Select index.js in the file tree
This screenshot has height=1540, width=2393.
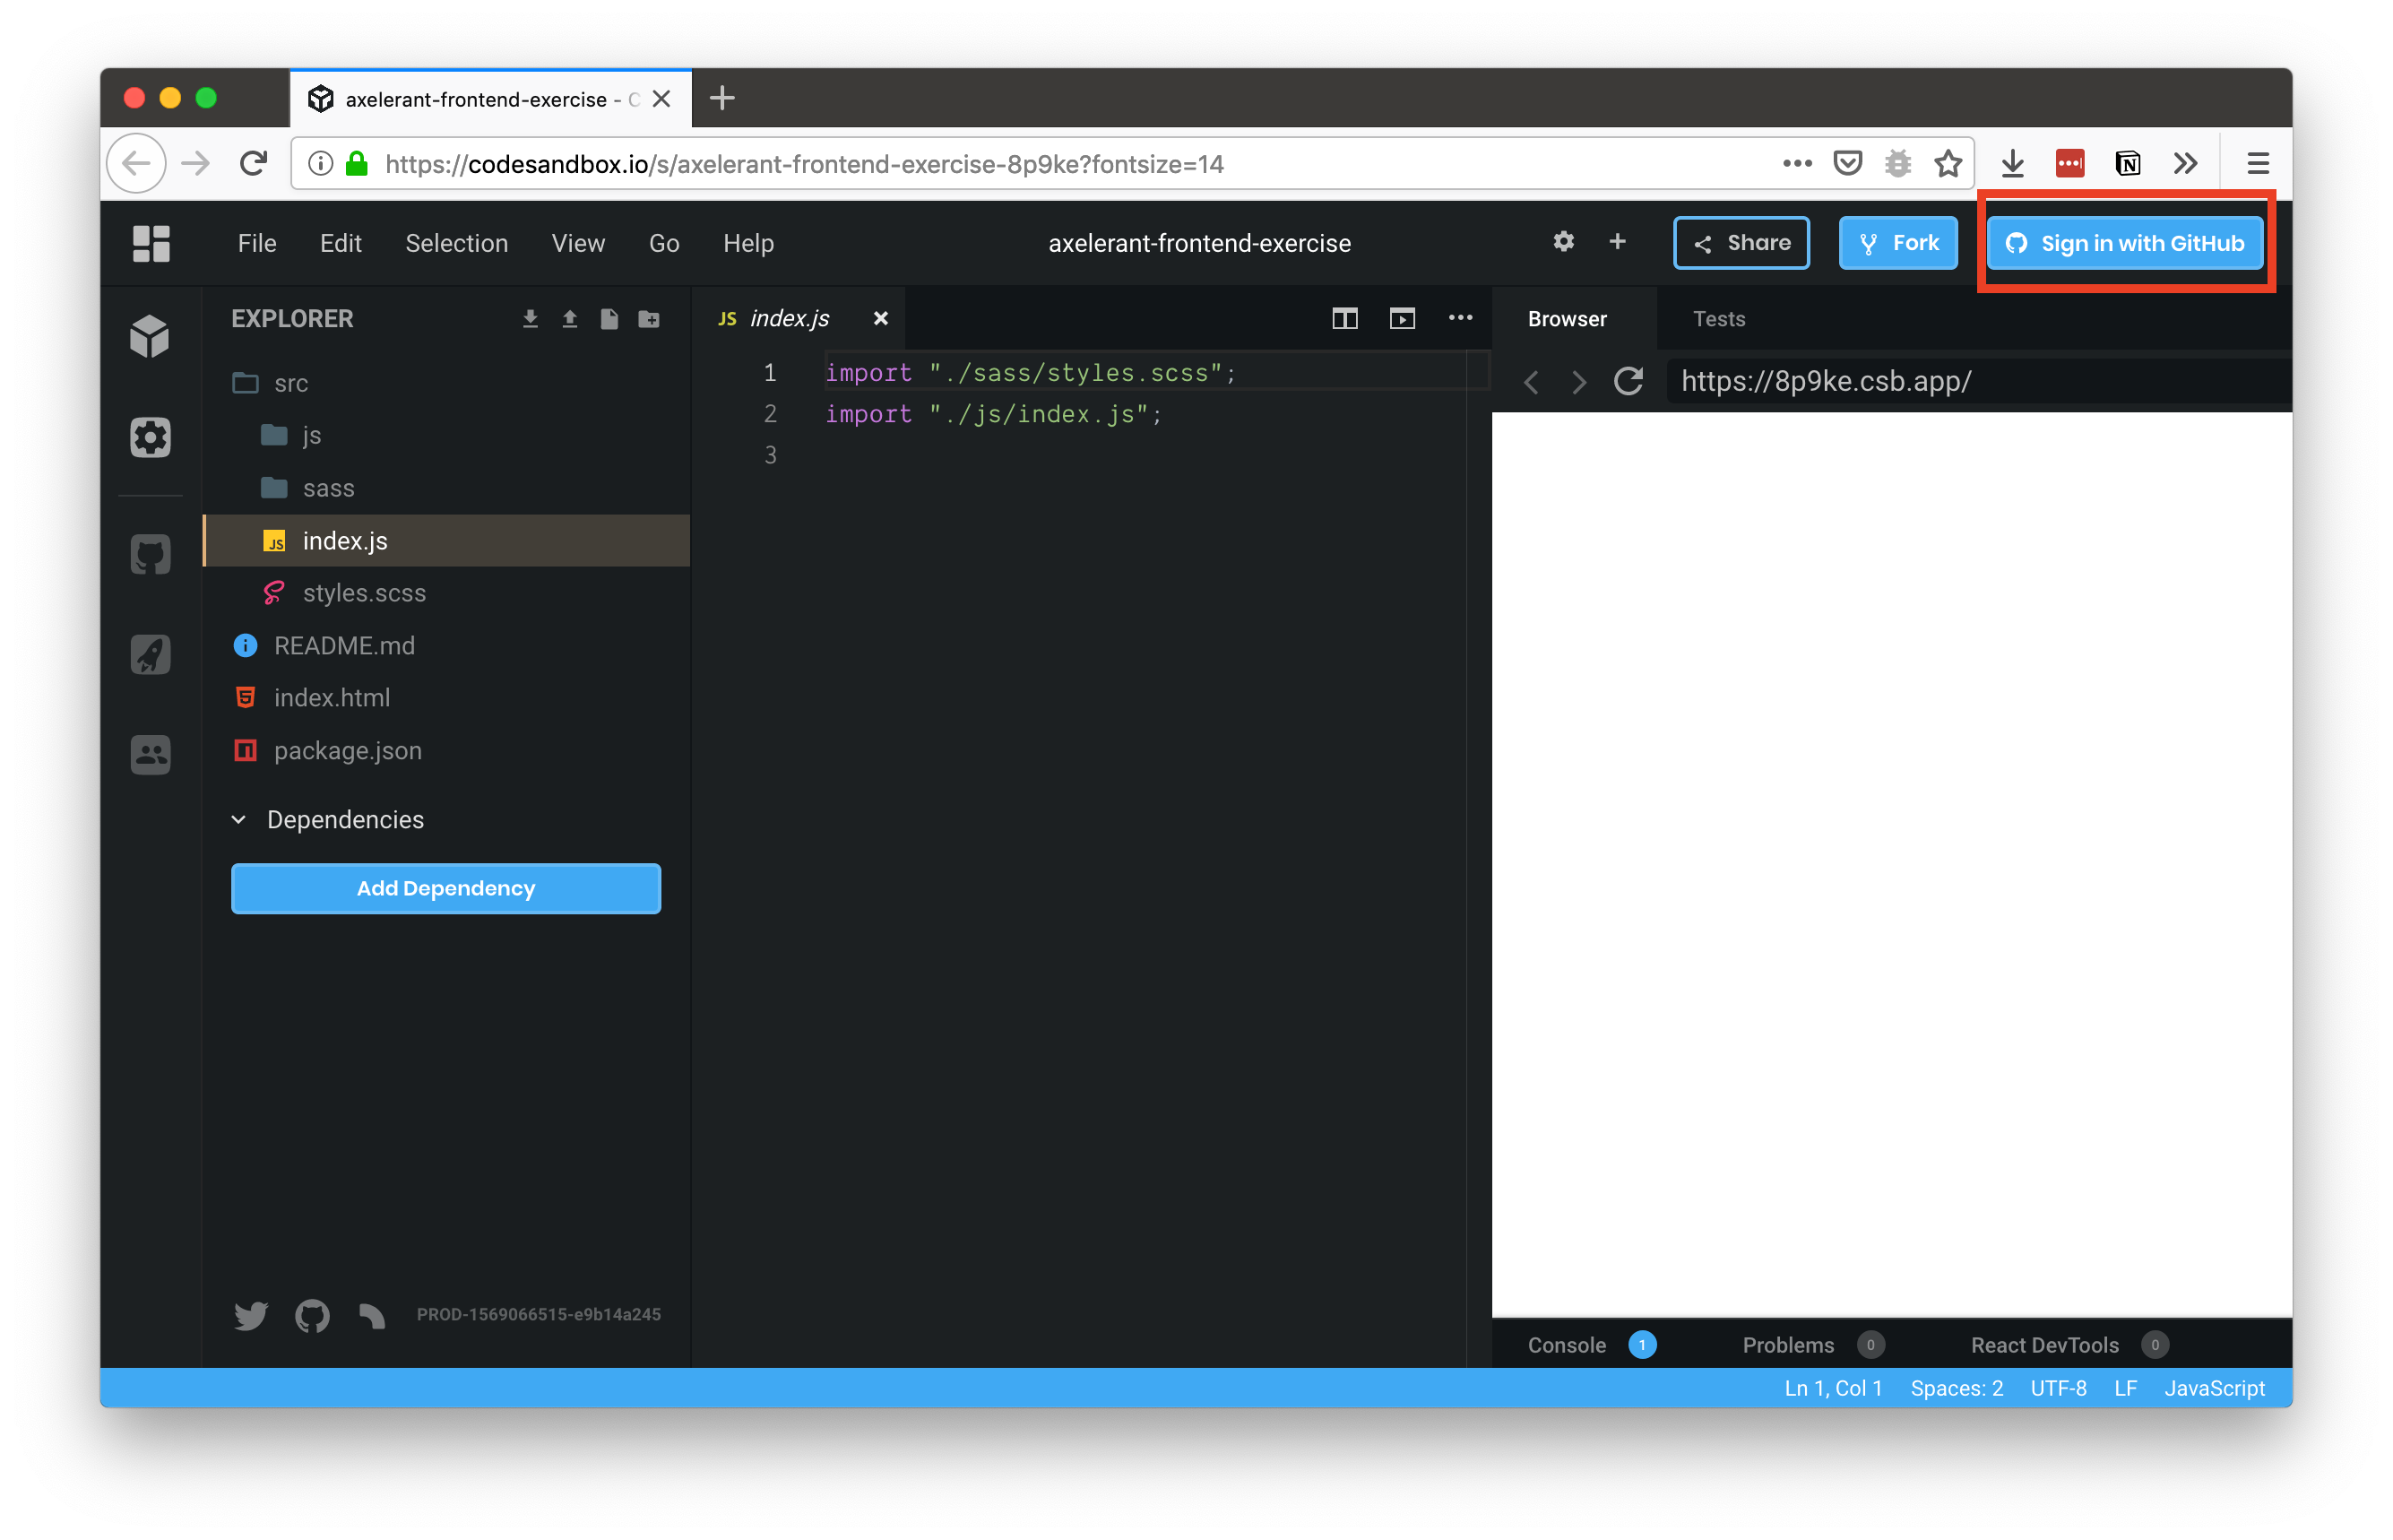(445, 541)
